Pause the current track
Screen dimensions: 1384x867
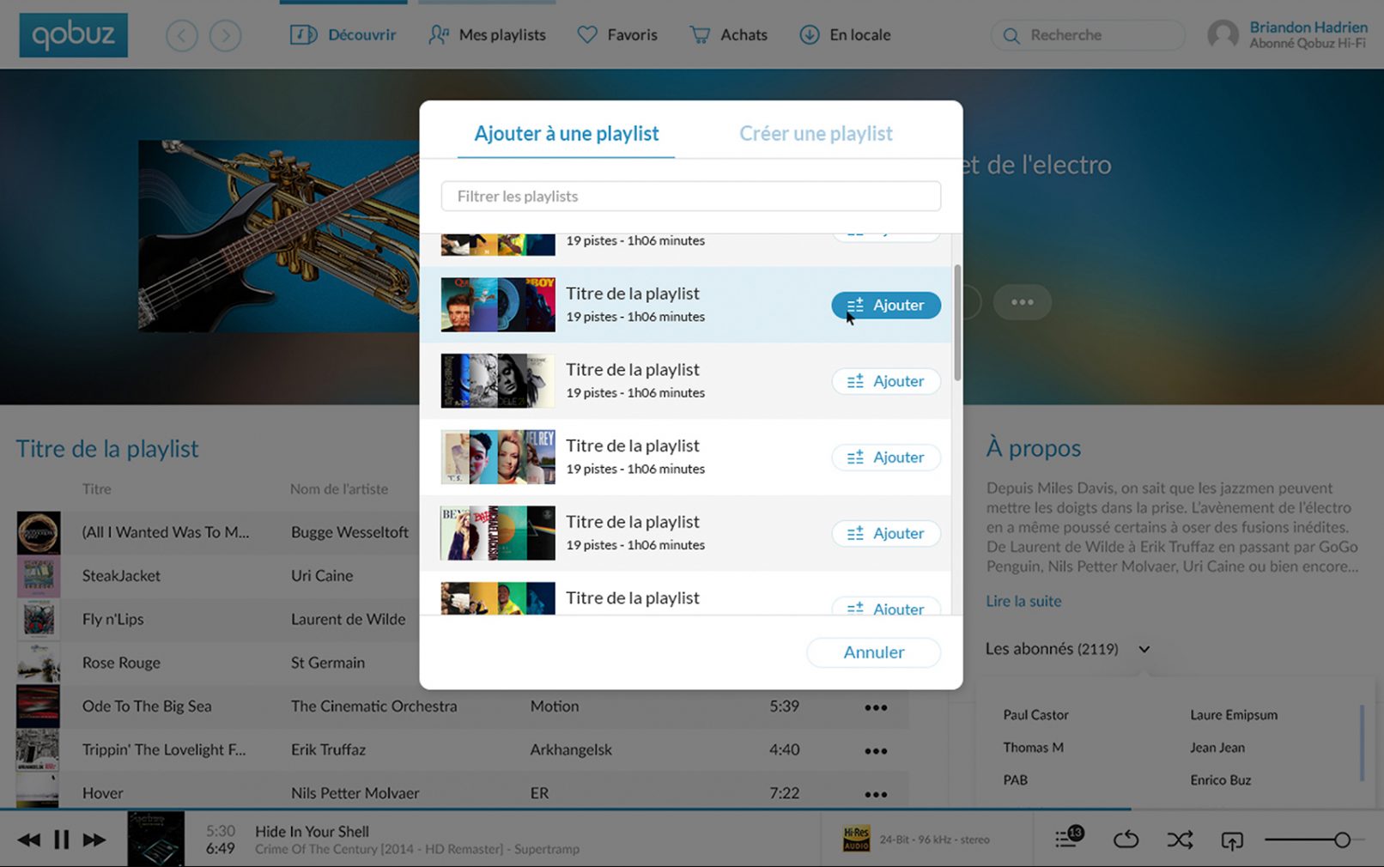61,840
